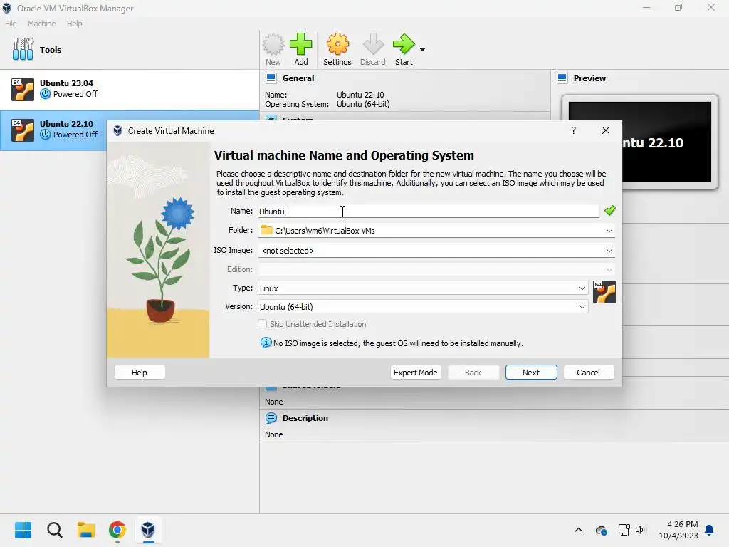Open the File menu
Screen dimensions: 729x547
[11, 24]
